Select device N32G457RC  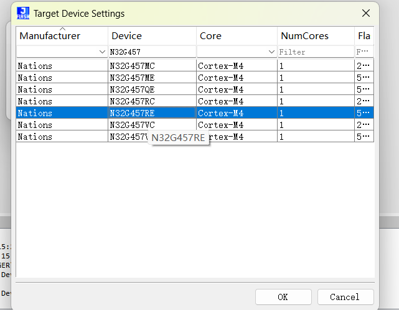152,101
